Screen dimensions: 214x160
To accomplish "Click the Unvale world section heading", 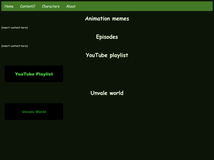I will coord(107,93).
